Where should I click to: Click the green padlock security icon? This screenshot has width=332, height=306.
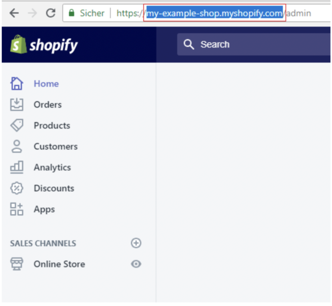72,13
